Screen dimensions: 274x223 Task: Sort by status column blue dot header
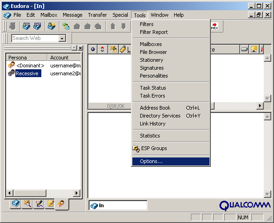(x=93, y=49)
